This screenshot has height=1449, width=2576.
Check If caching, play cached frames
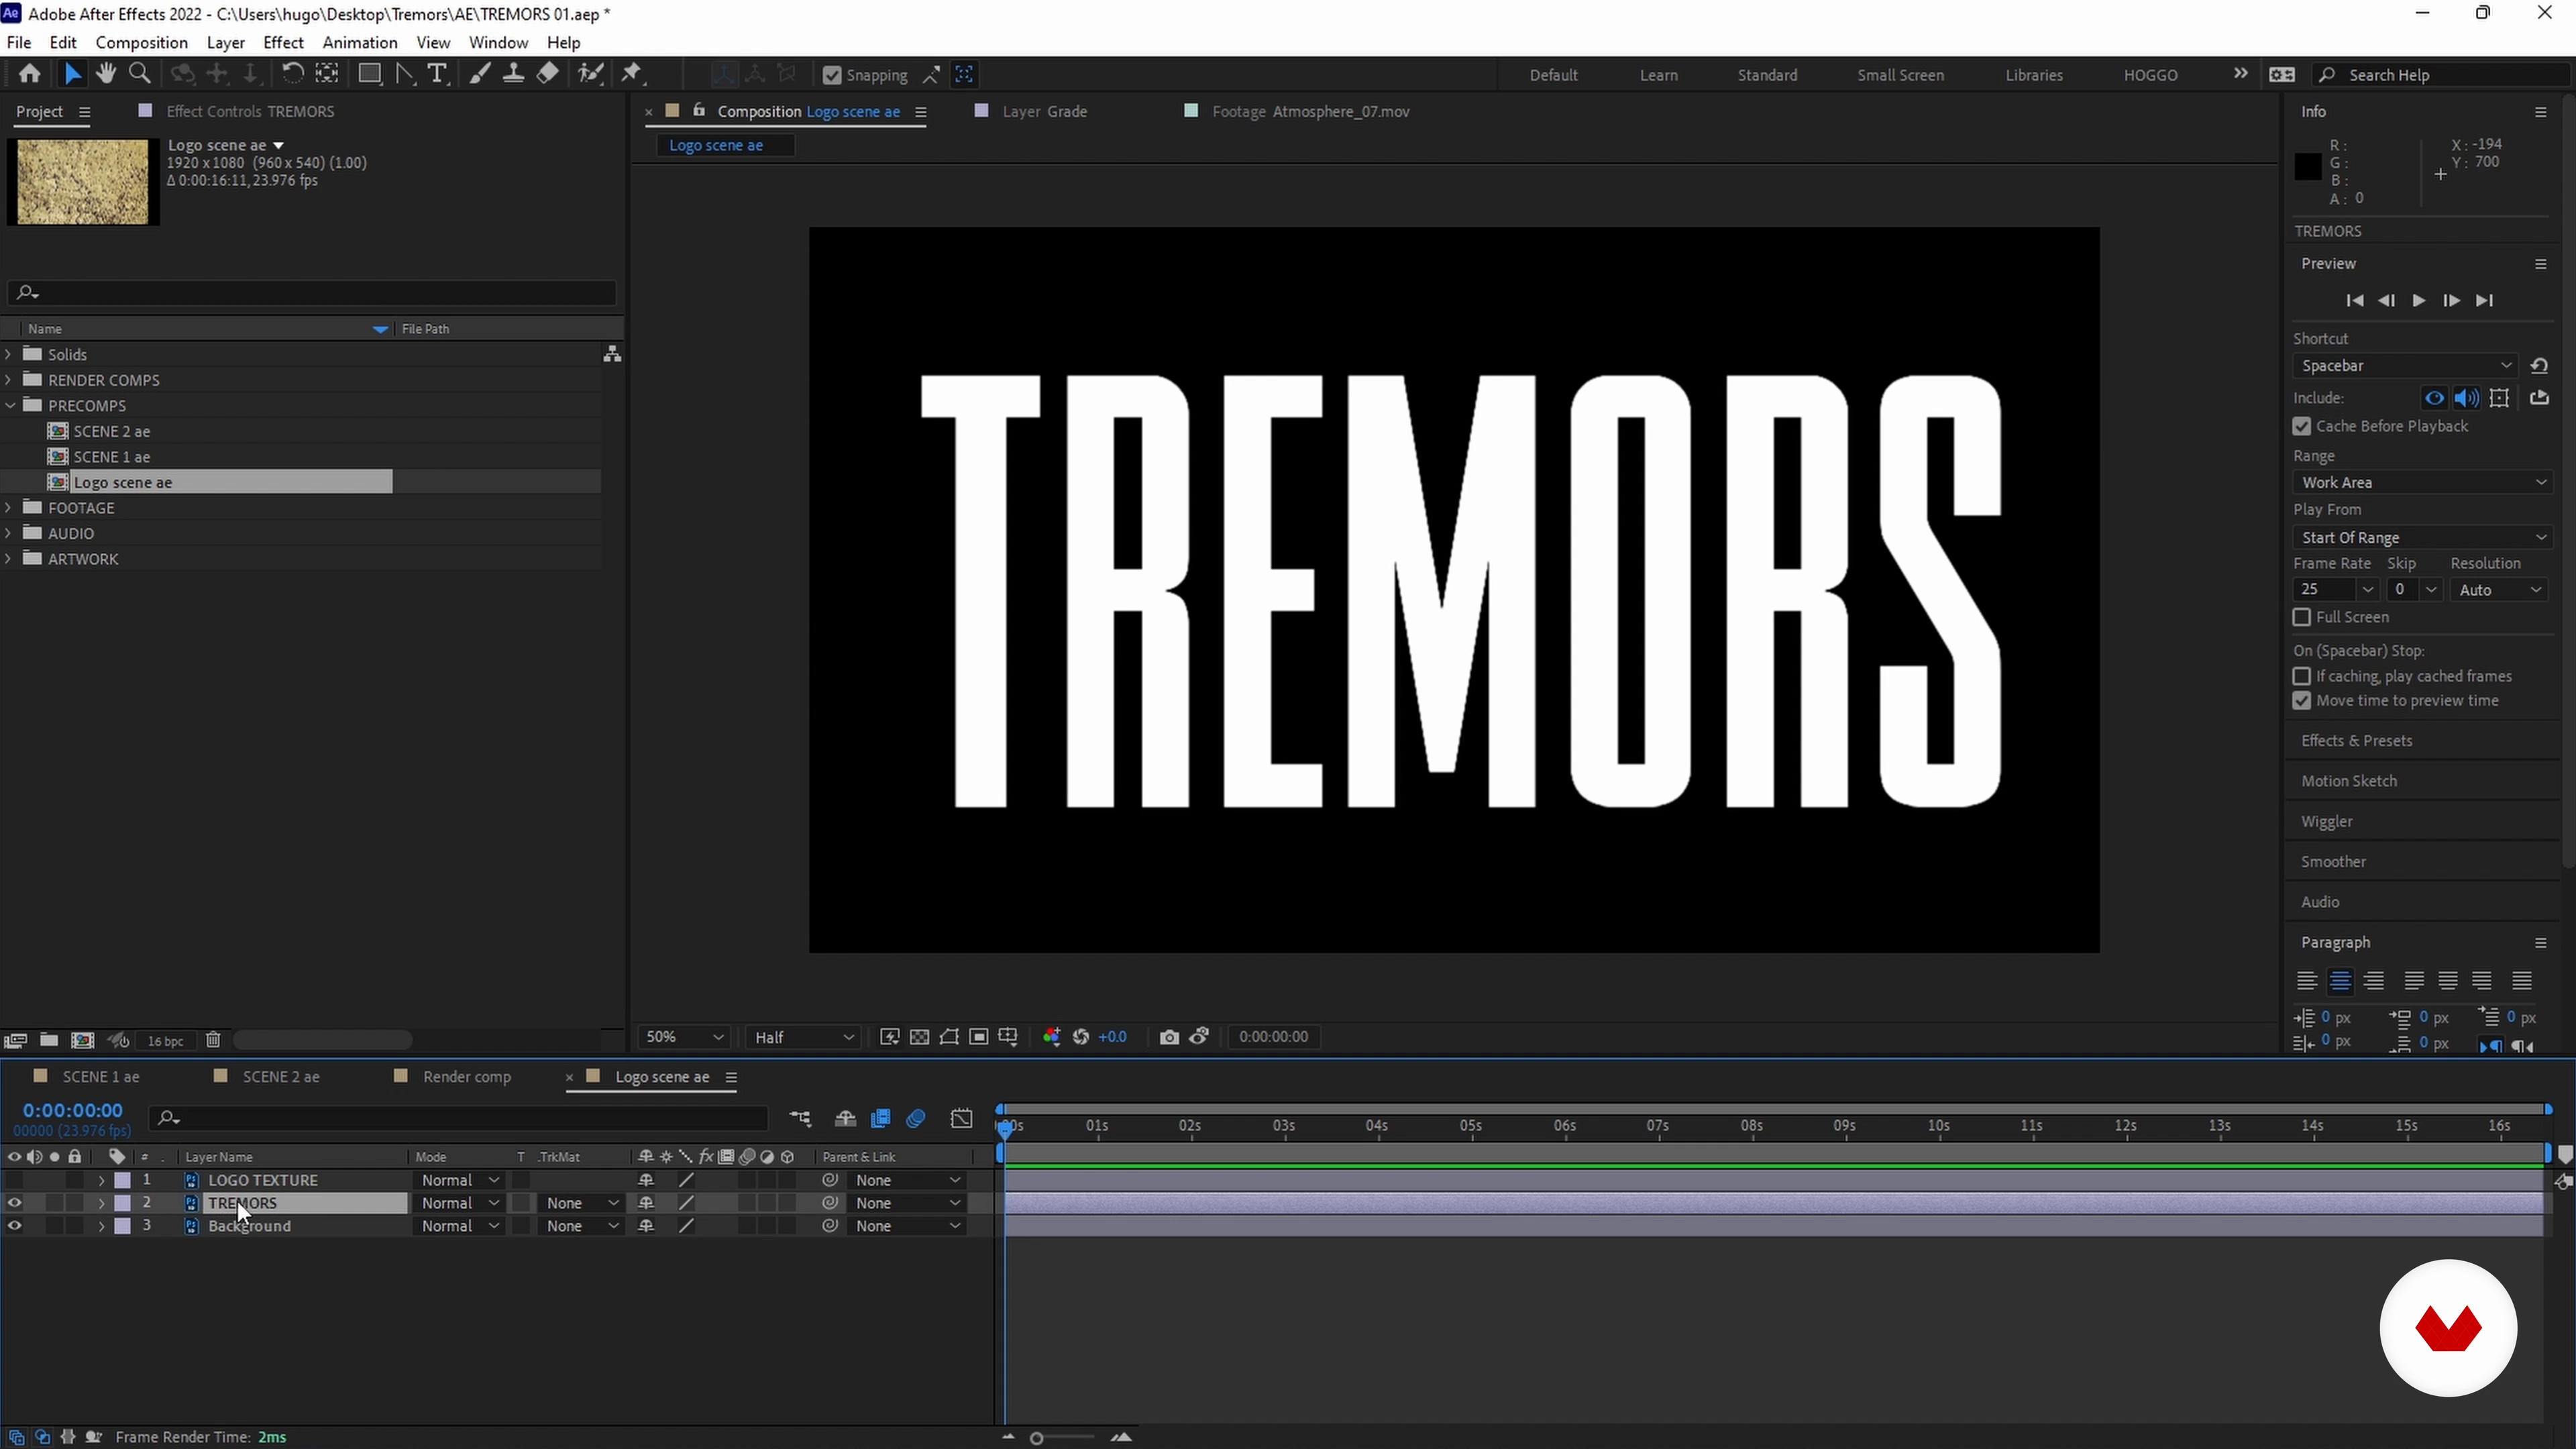tap(2302, 677)
